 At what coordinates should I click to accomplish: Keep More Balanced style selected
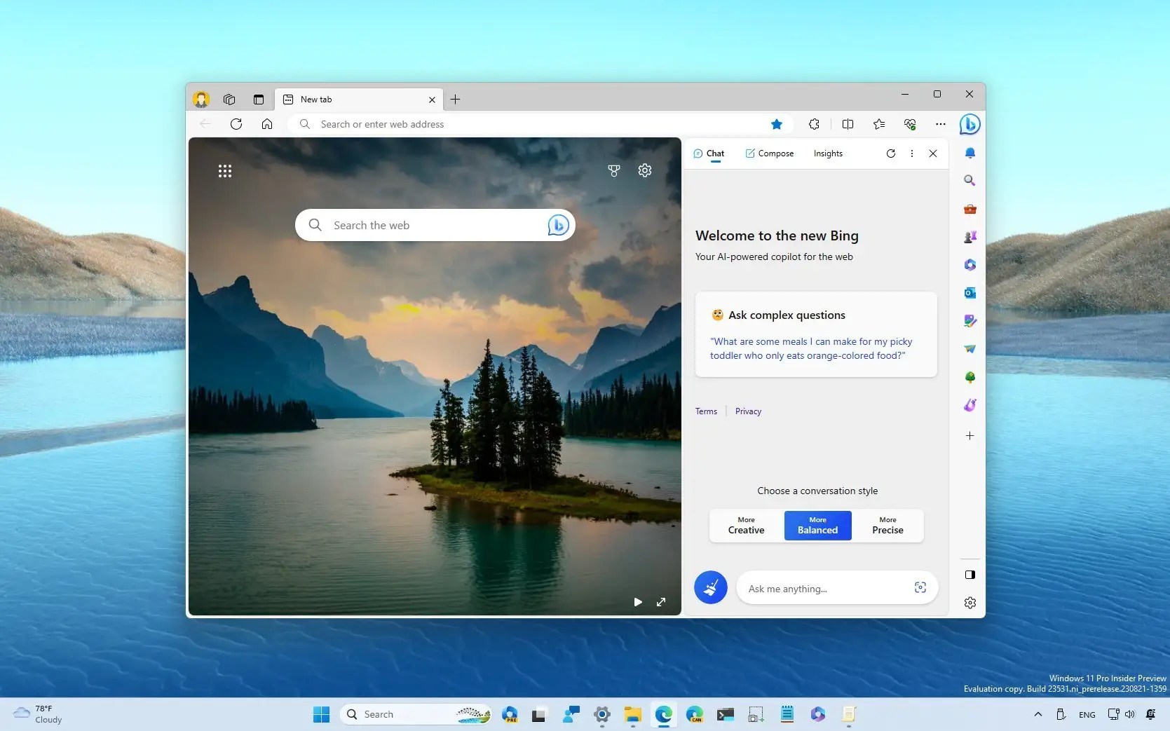click(817, 526)
